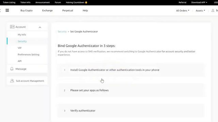Select Security in sidebar
Viewport: 218px width, 122px height.
(22, 41)
